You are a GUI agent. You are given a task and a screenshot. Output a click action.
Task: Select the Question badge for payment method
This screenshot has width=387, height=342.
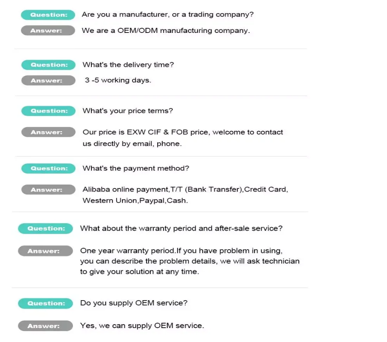pos(48,168)
